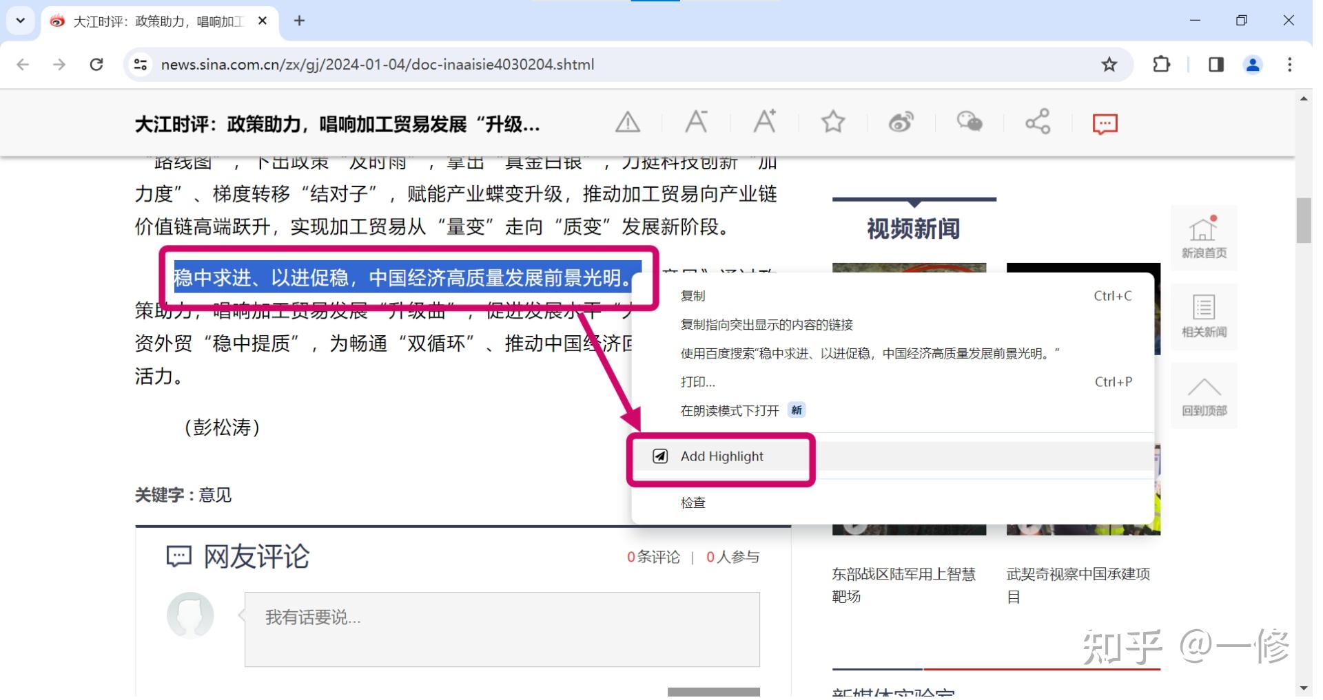This screenshot has width=1323, height=700.
Task: Select Add Highlight from the context menu
Action: pyautogui.click(x=721, y=456)
